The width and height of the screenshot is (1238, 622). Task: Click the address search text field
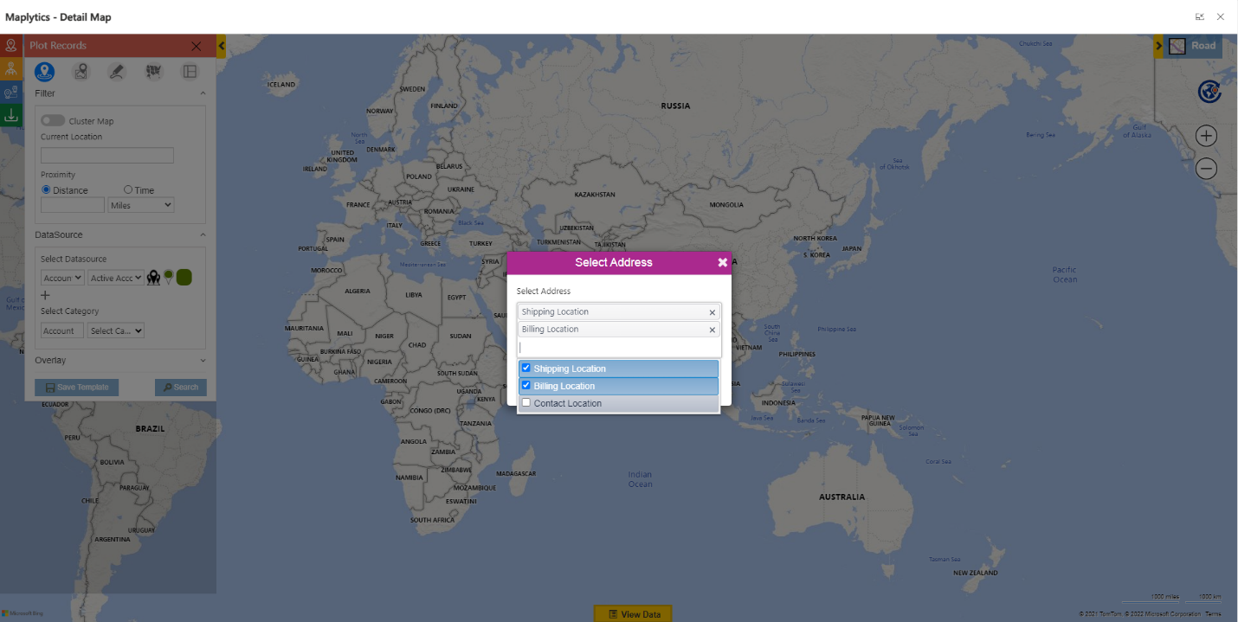click(x=618, y=347)
